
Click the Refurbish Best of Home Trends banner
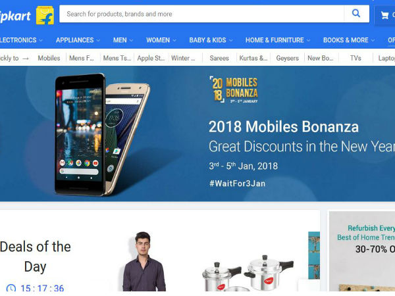tap(362, 251)
